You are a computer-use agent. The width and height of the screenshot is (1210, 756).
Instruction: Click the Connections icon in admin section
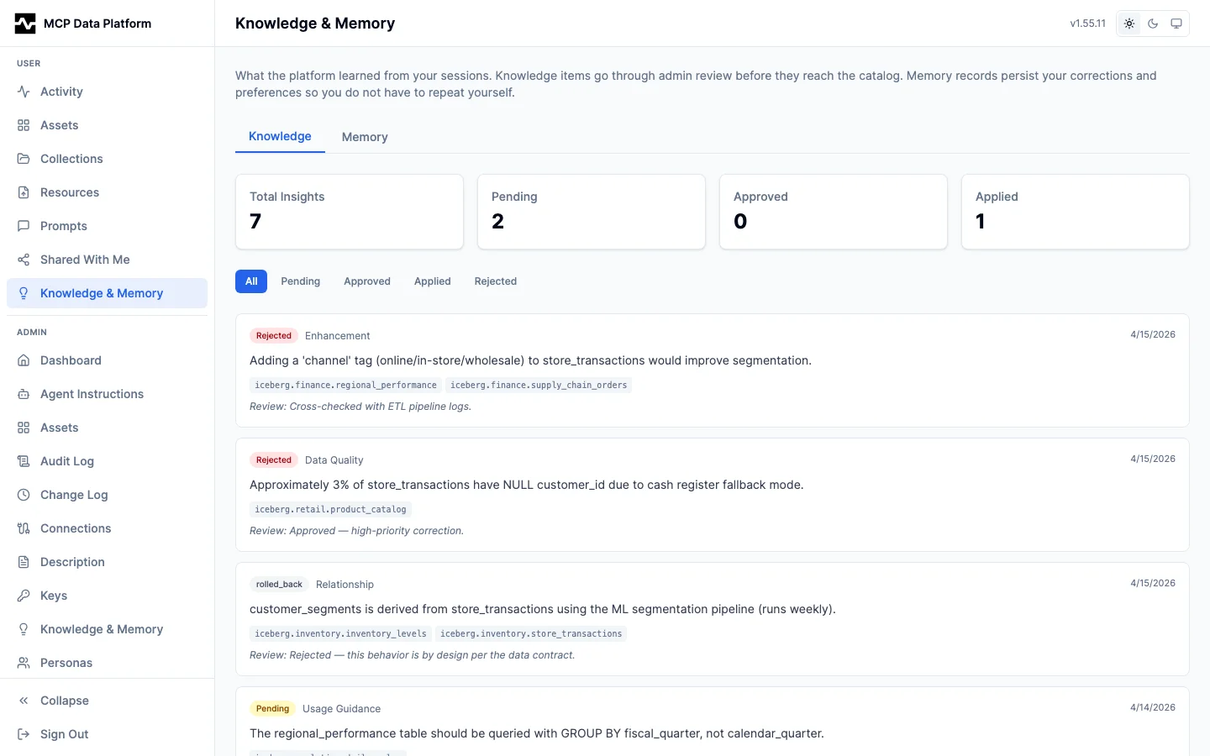pyautogui.click(x=24, y=528)
